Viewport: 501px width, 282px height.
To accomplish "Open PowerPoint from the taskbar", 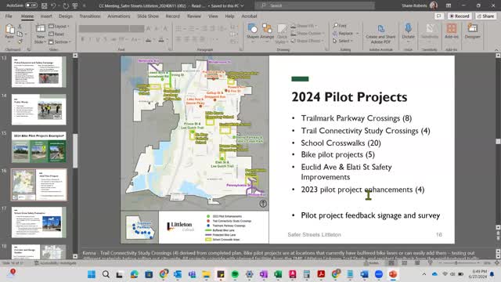I will 393,274.
